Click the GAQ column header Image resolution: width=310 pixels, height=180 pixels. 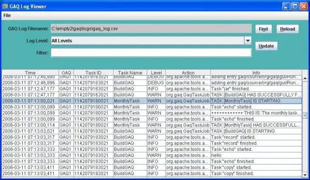[66, 73]
